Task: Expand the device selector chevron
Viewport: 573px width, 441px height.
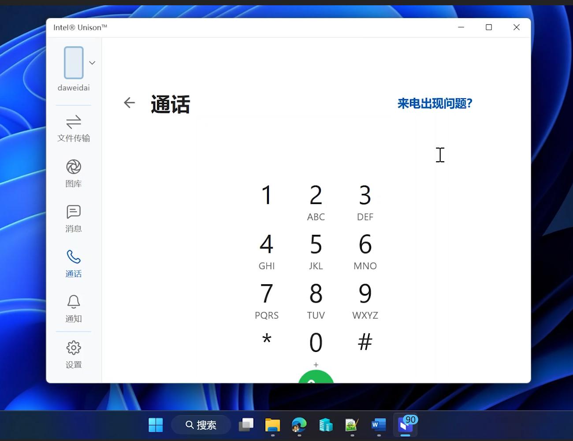Action: (92, 63)
